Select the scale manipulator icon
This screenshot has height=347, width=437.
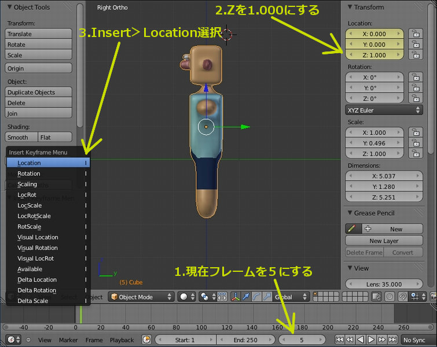[267, 297]
